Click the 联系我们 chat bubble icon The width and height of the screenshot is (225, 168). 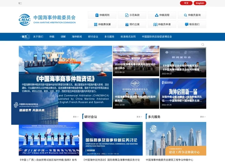187,25
